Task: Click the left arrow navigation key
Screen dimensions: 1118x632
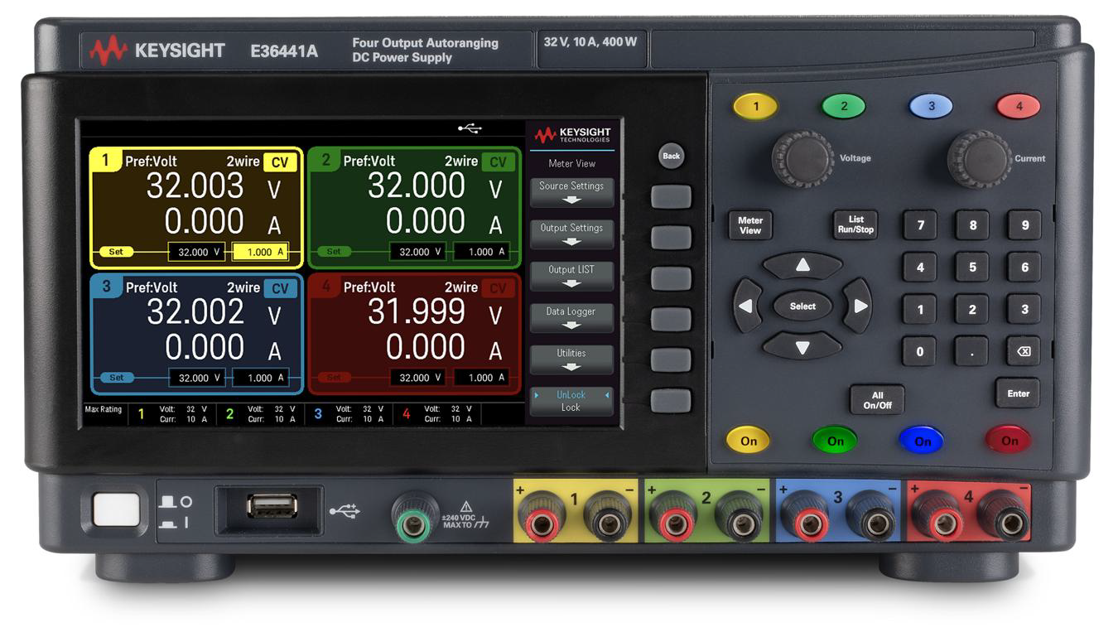Action: click(x=746, y=306)
